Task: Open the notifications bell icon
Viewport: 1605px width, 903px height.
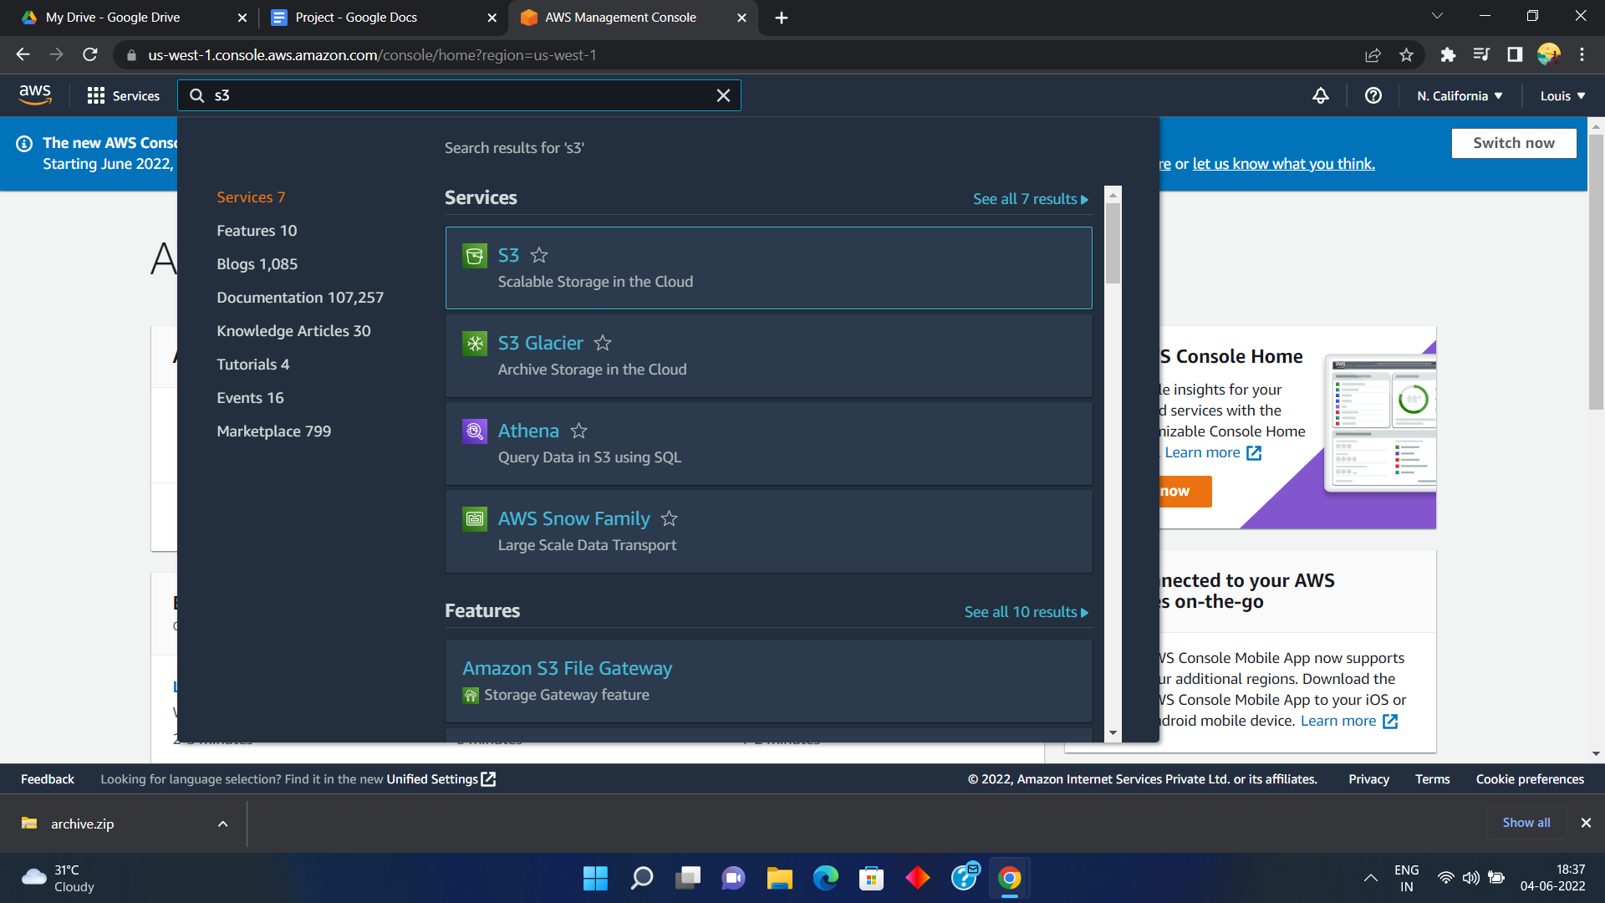Action: (1320, 95)
